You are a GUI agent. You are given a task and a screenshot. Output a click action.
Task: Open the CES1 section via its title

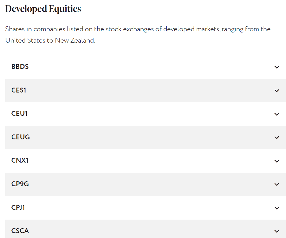coord(19,90)
